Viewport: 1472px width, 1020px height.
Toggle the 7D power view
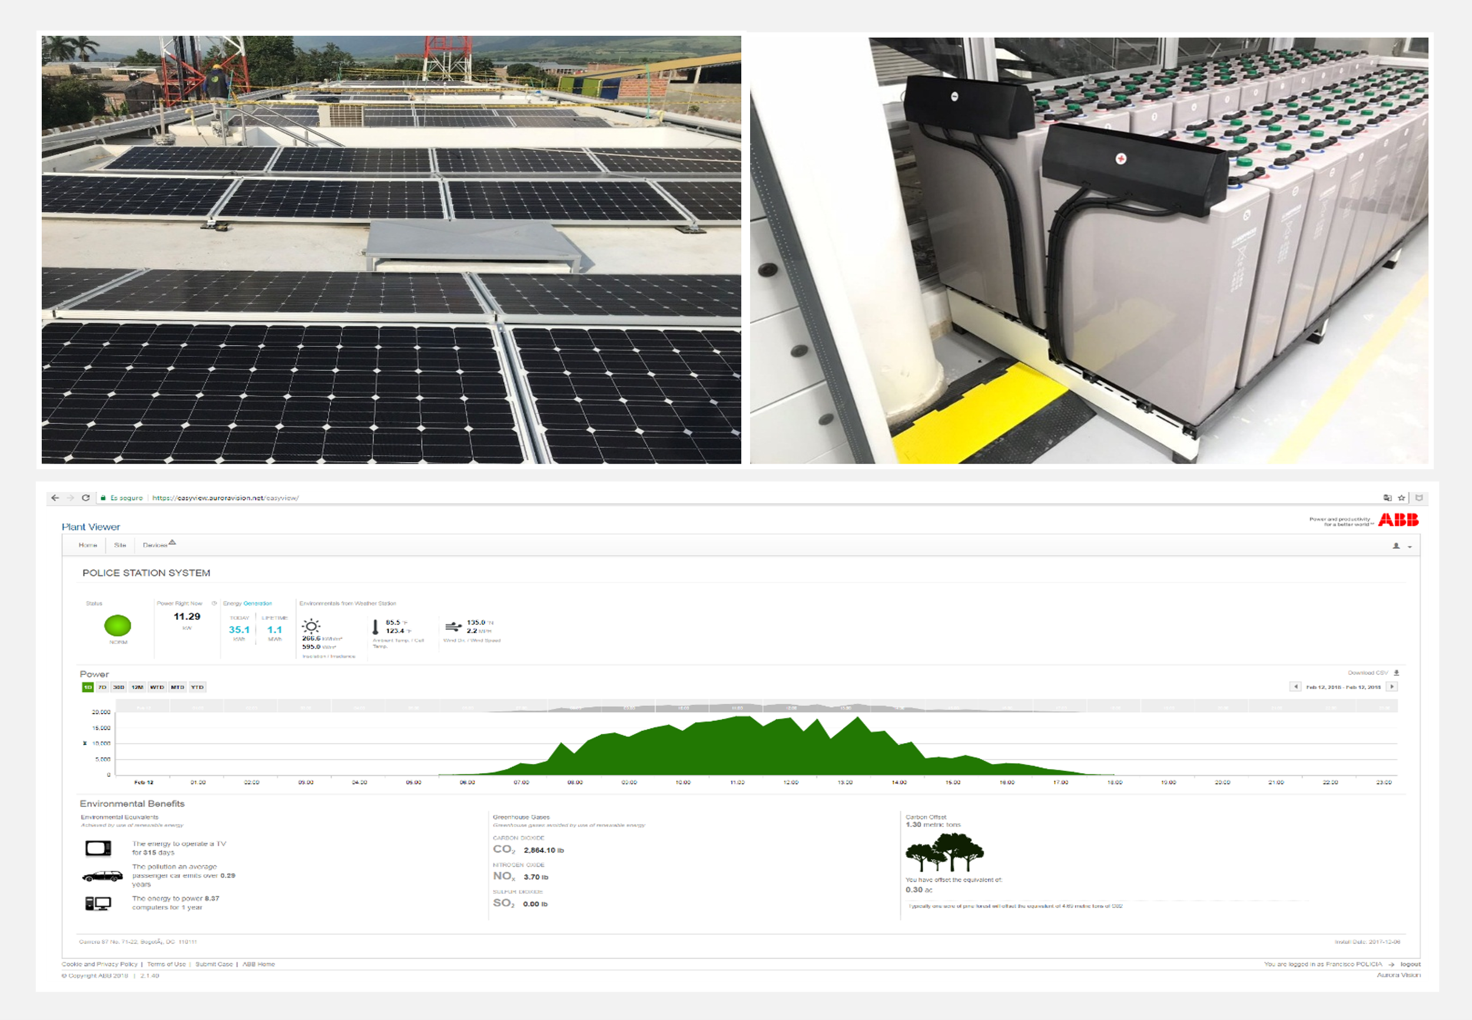pos(102,688)
